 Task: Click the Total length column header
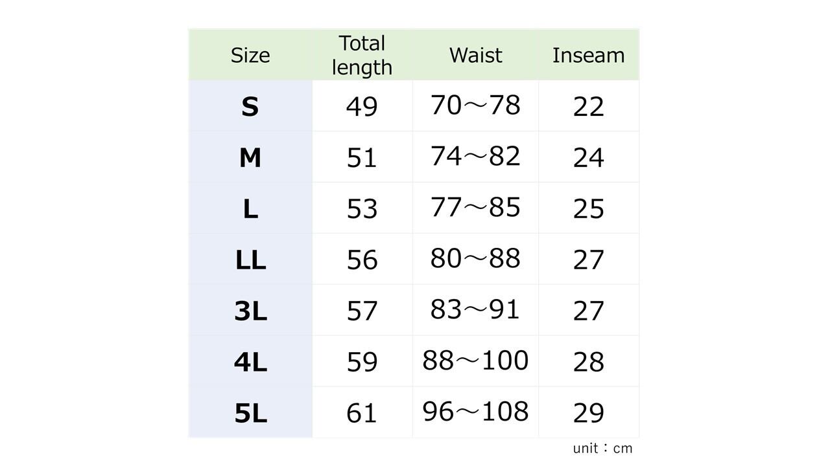(x=362, y=55)
